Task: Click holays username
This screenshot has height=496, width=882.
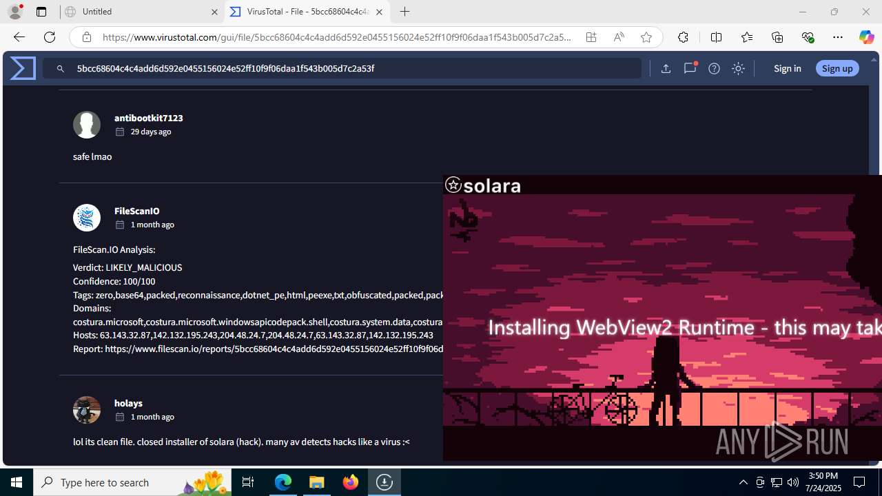Action: pos(128,403)
